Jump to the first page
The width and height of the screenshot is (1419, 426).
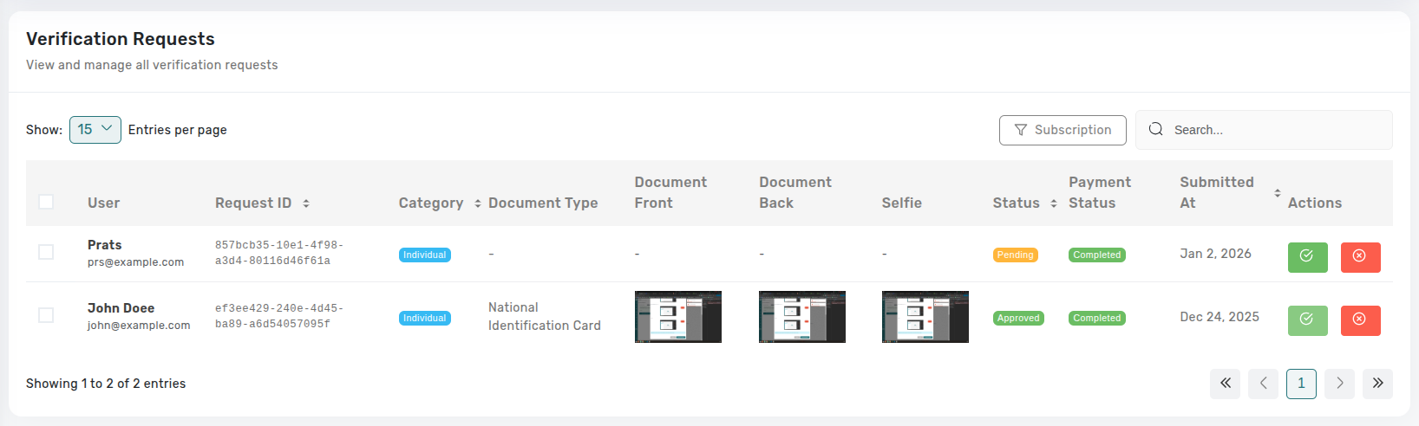tap(1225, 384)
